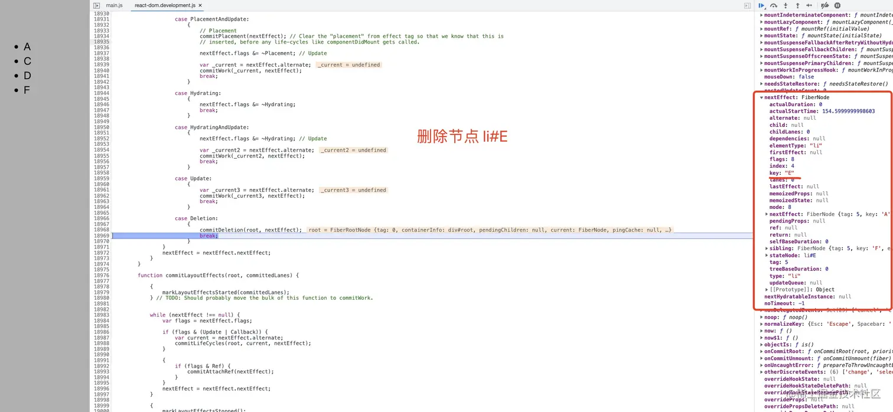This screenshot has height=412, width=893.
Task: Expand the mountRef entry
Action: click(761, 29)
